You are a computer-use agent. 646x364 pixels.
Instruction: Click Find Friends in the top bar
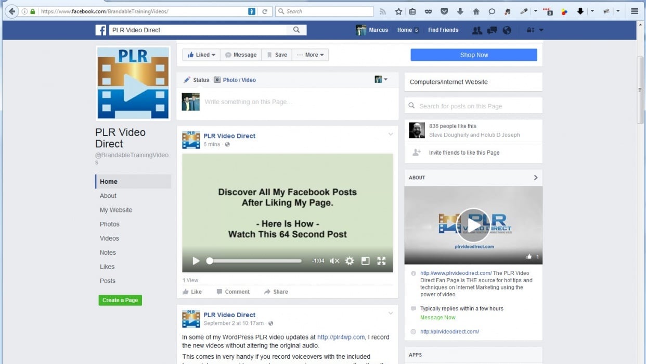point(443,30)
